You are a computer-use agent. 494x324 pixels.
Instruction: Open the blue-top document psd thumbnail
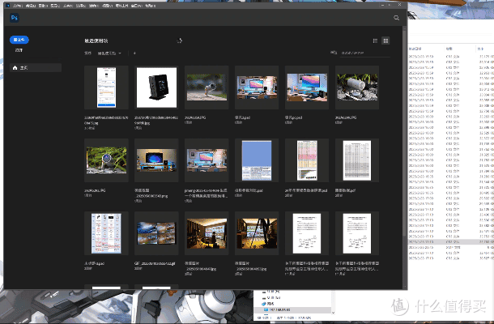[257, 160]
